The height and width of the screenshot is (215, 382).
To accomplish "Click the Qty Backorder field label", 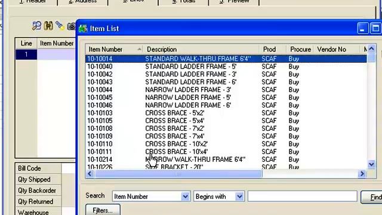I will (x=37, y=191).
